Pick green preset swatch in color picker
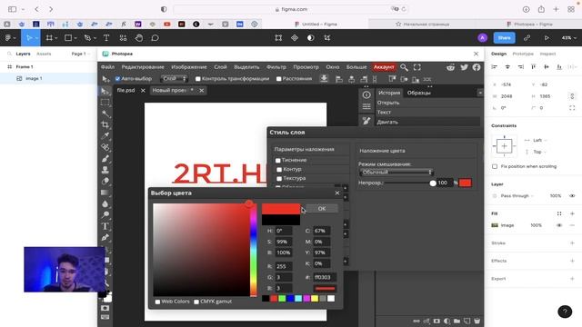The height and width of the screenshot is (327, 582). (282, 299)
